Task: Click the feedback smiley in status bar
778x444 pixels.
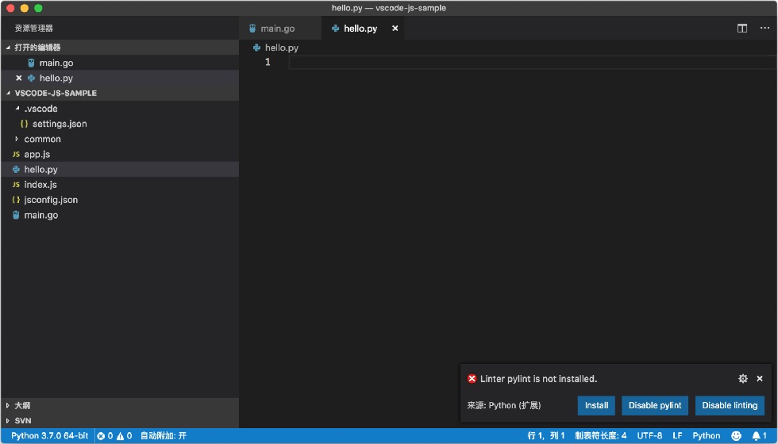Action: tap(737, 435)
